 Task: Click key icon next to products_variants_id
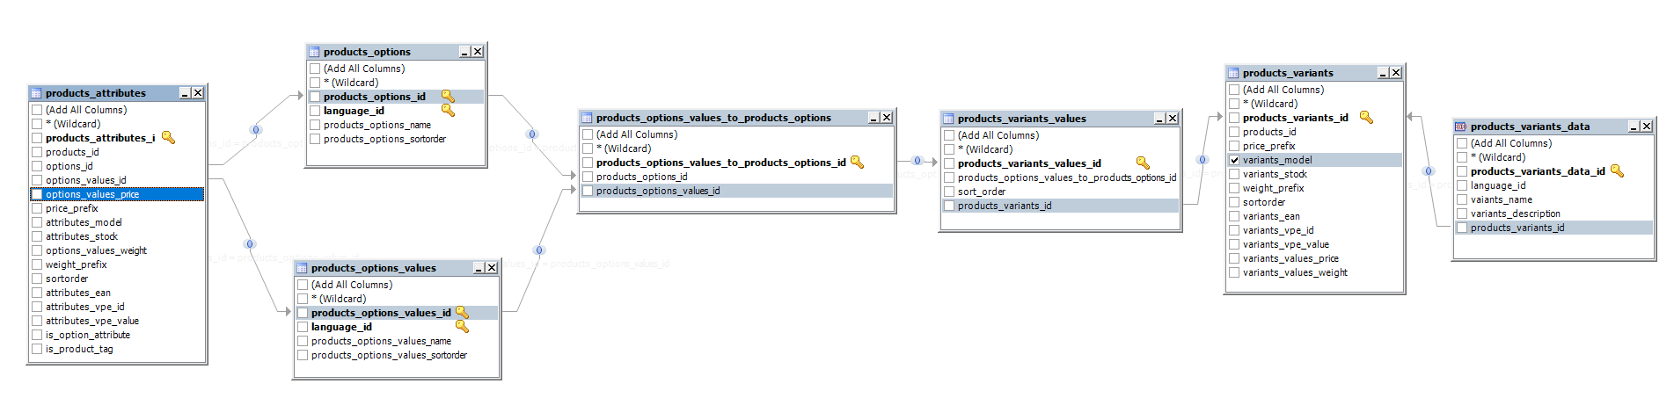tap(1366, 118)
